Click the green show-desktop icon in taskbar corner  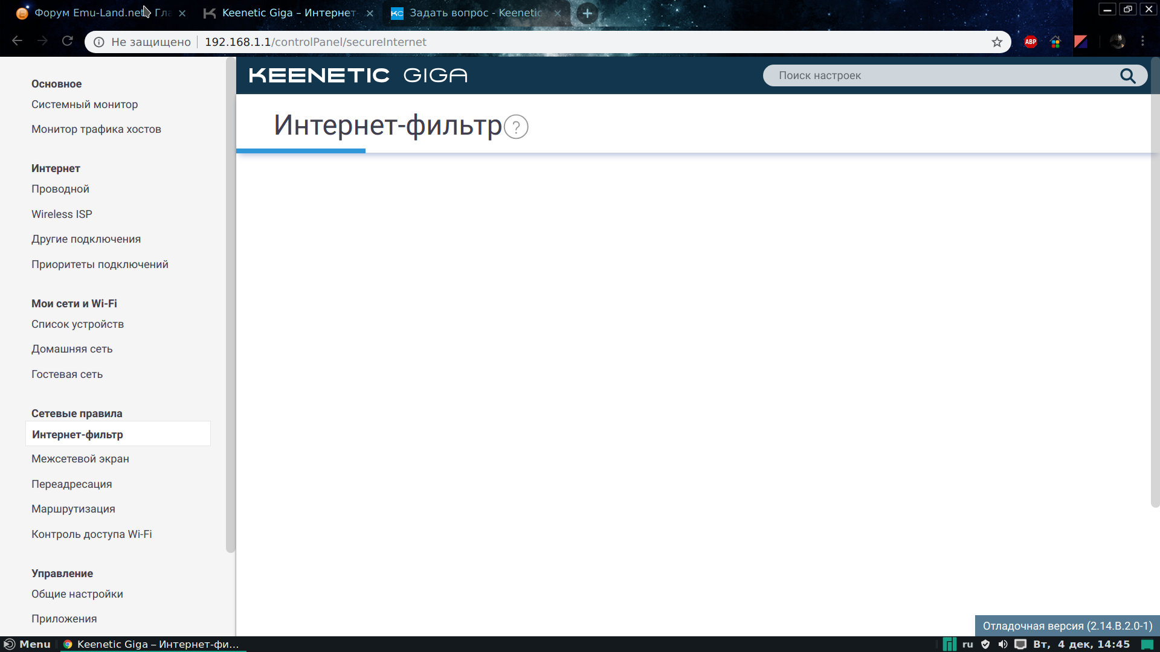1147,644
